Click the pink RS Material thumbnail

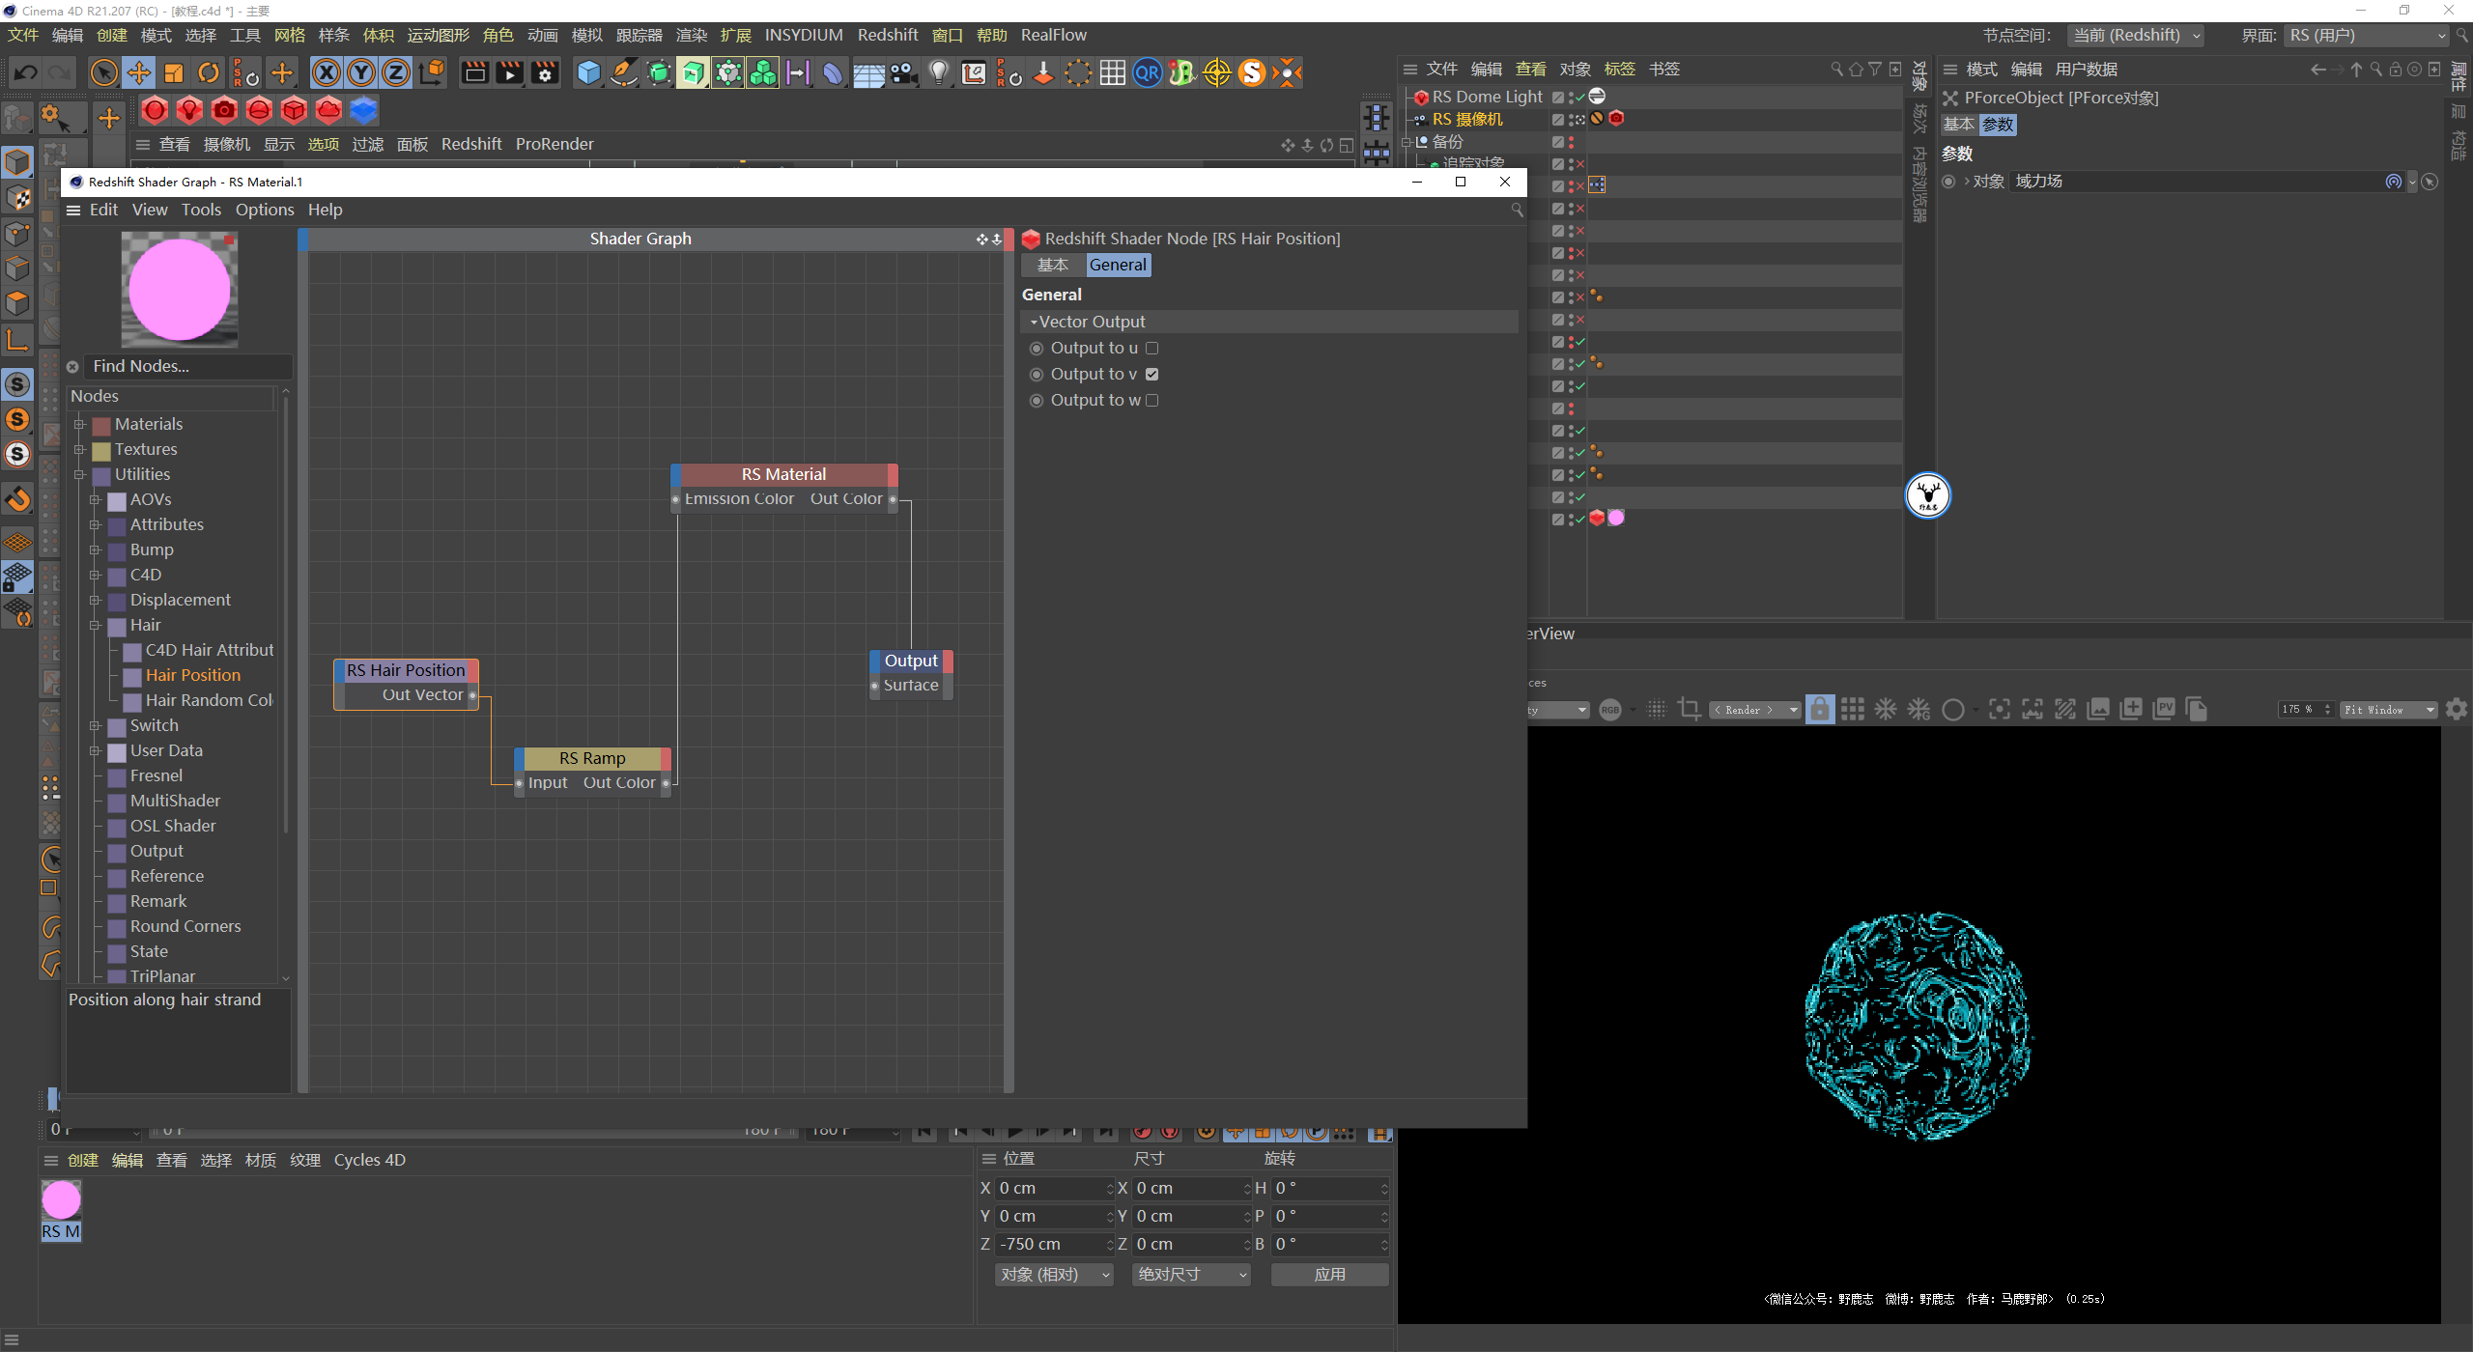(61, 1200)
